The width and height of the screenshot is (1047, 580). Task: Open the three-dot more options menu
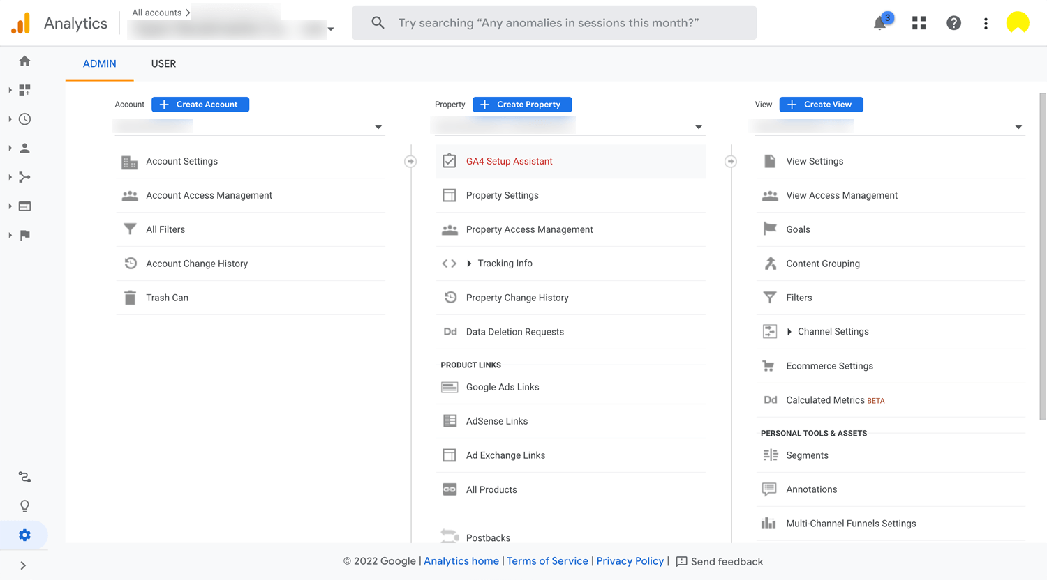986,23
